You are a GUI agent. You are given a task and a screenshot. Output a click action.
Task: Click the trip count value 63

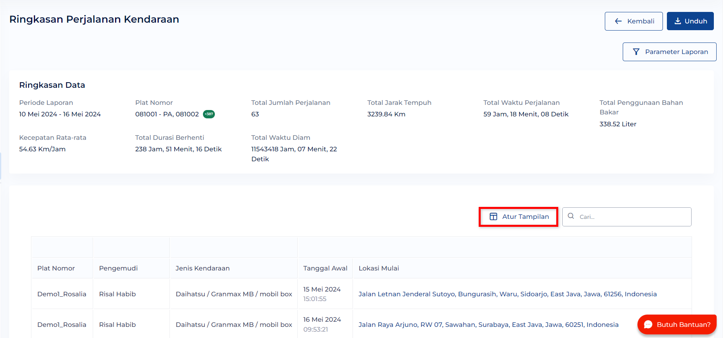255,114
